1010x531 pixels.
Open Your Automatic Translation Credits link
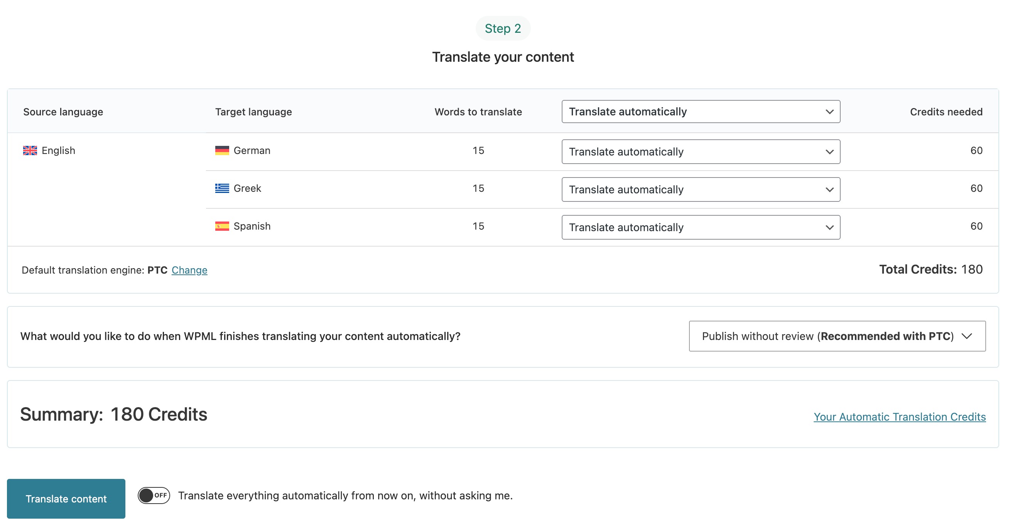[899, 416]
